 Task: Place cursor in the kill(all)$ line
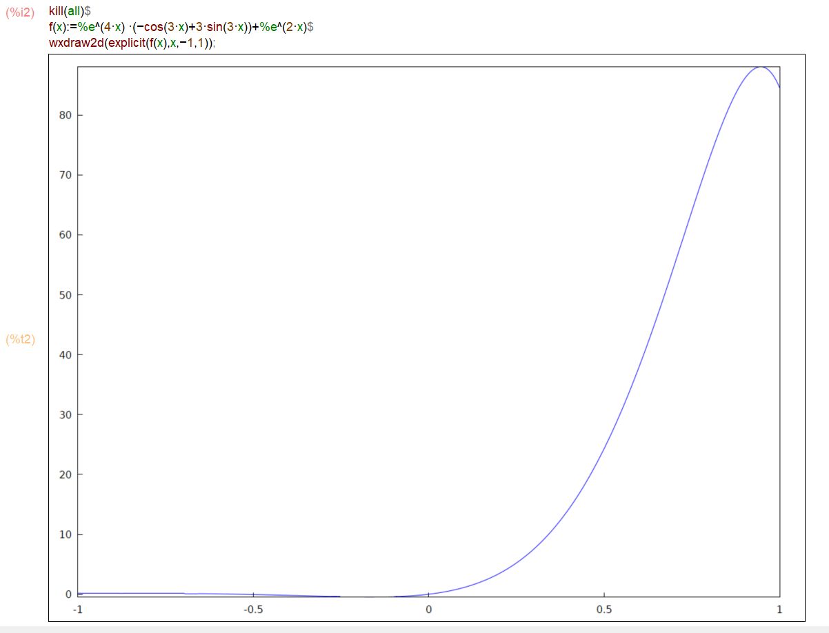pyautogui.click(x=70, y=12)
